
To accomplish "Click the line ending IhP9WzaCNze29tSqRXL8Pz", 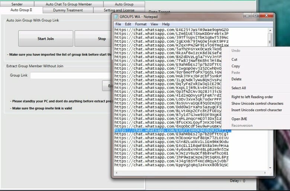I will 171,157.
